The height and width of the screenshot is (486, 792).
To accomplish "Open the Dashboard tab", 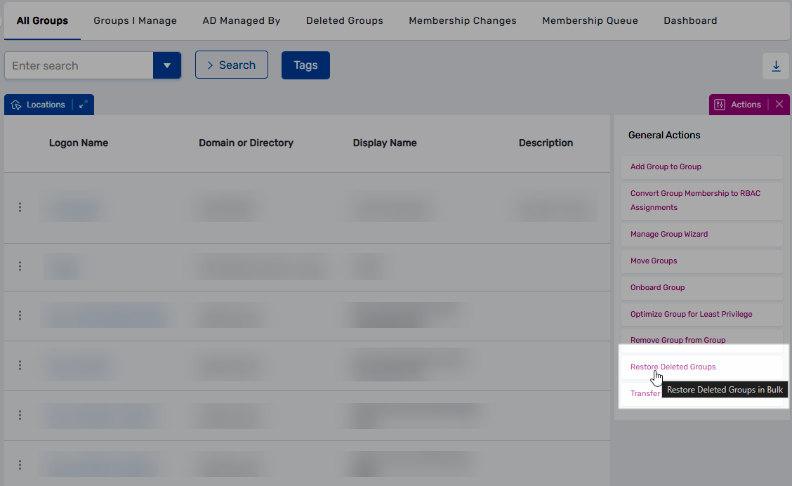I will tap(689, 20).
